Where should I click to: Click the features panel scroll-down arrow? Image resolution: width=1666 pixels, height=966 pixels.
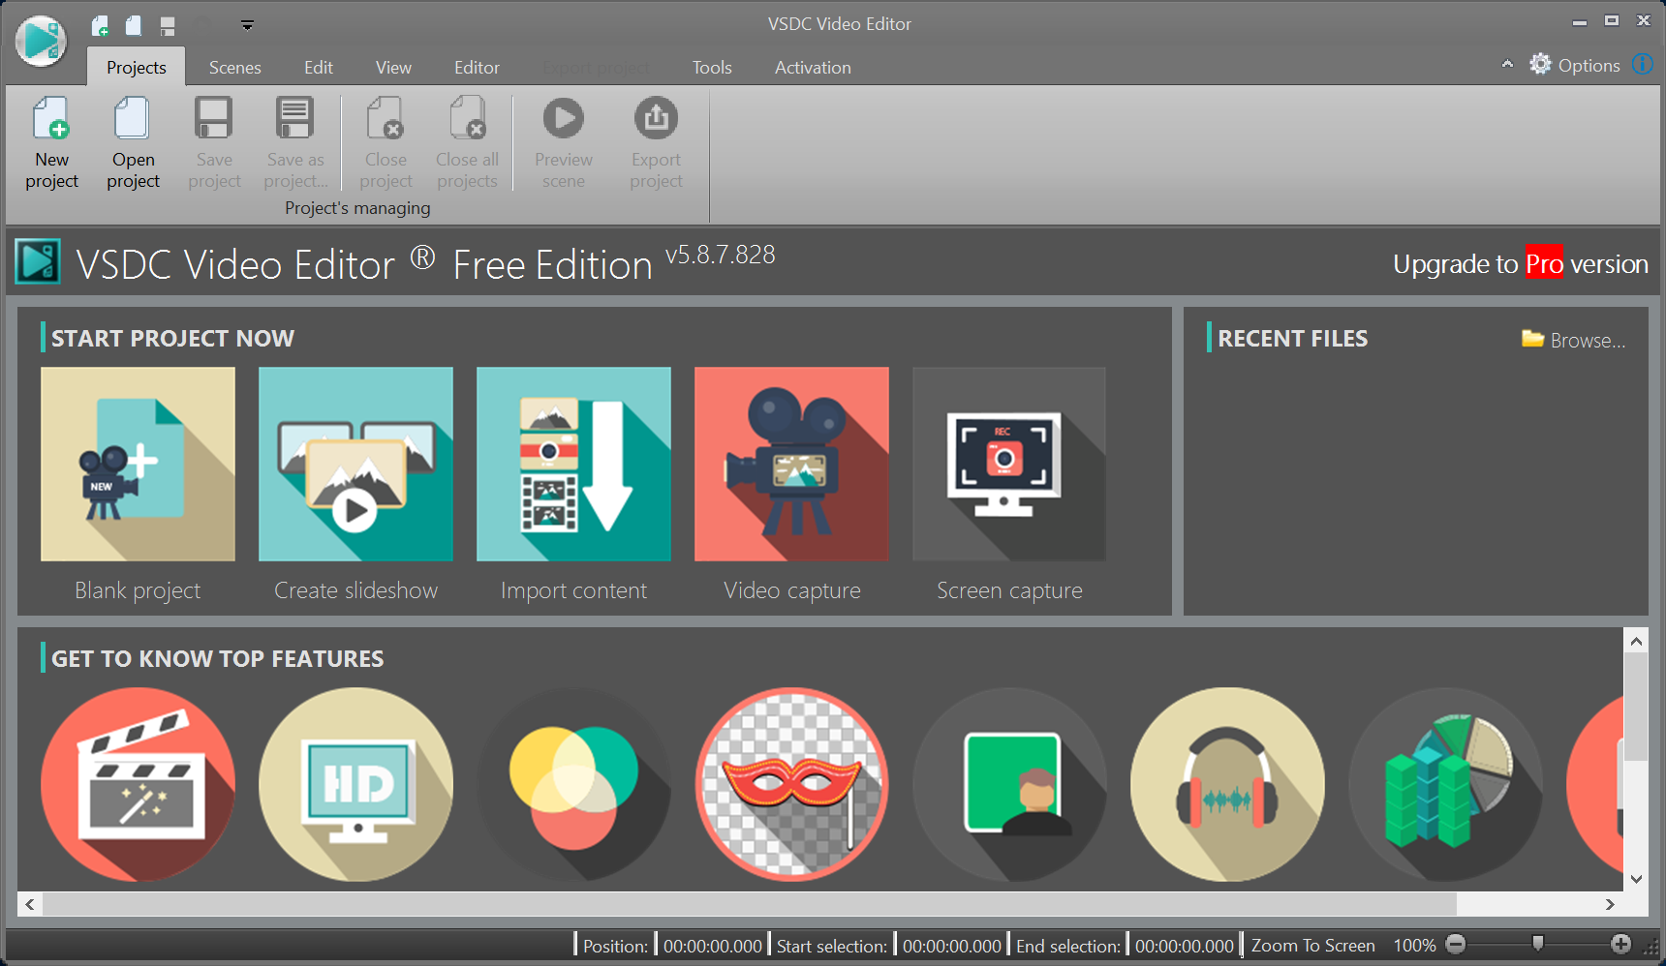[1636, 879]
